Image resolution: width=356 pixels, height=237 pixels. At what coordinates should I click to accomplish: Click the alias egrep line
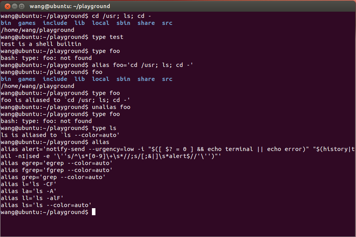point(56,163)
